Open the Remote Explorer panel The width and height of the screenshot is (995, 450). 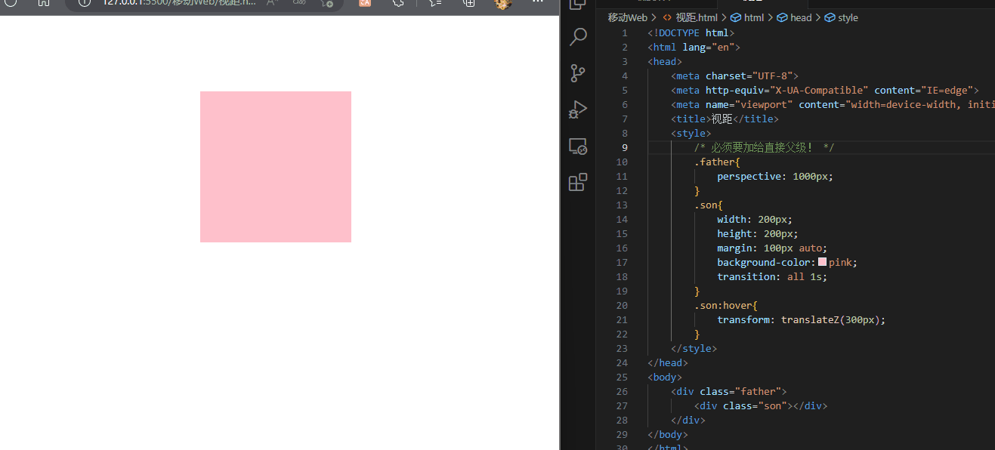pyautogui.click(x=578, y=146)
